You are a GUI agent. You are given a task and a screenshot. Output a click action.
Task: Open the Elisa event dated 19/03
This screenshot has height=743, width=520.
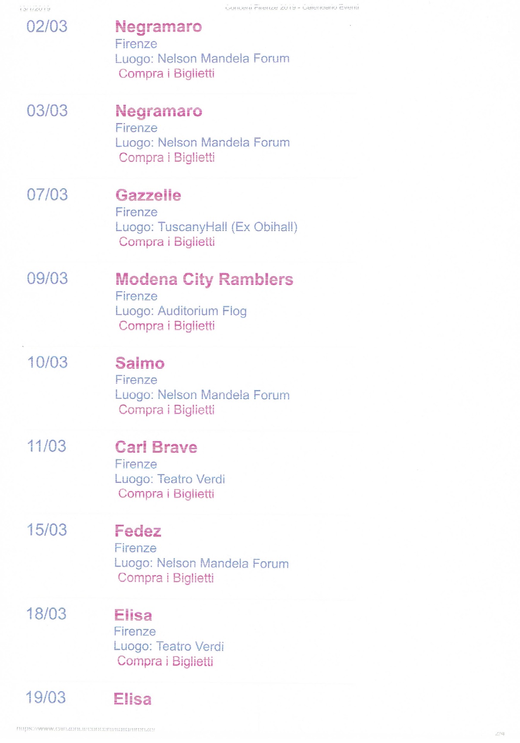point(133,699)
